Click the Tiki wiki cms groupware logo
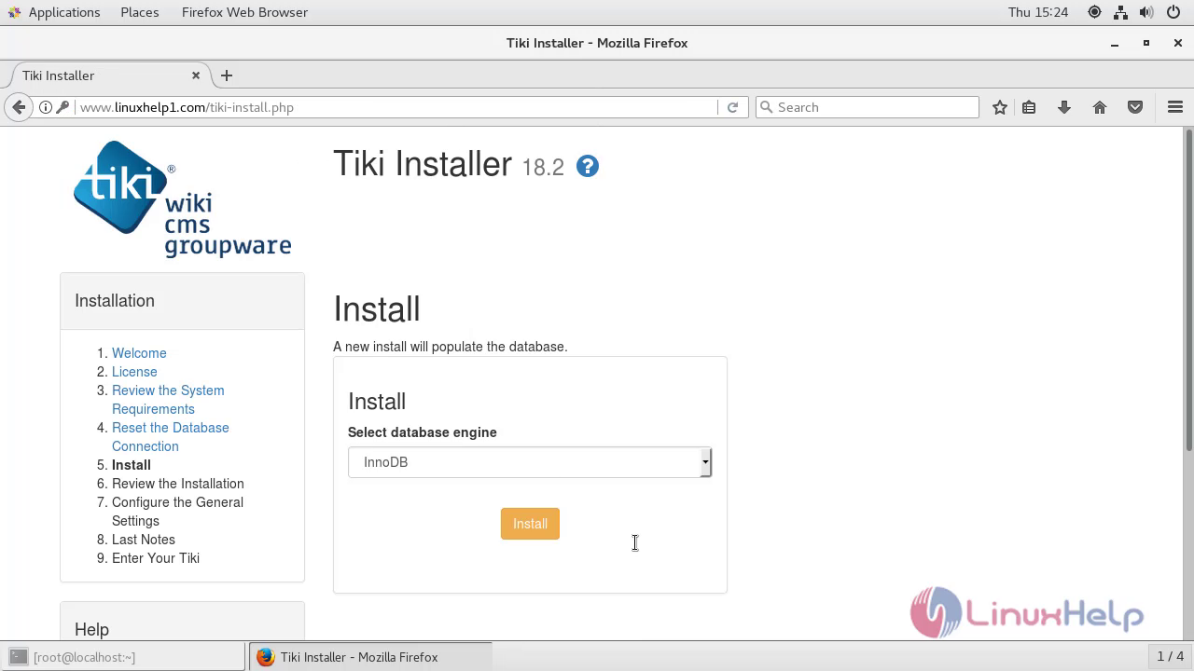 point(182,199)
